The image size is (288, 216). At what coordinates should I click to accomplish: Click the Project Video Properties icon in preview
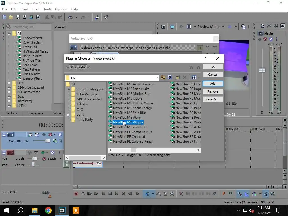[163, 27]
